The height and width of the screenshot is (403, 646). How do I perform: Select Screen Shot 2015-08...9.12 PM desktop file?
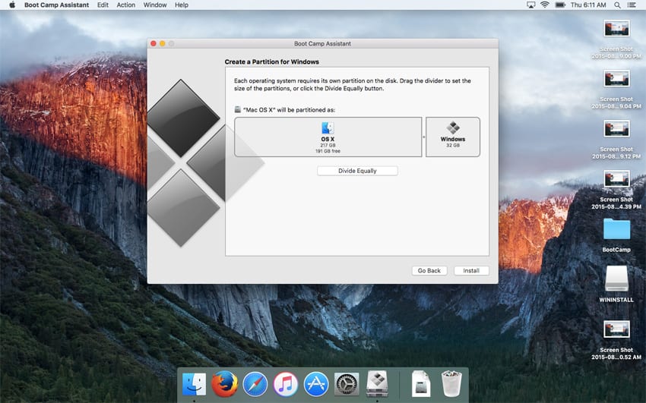pos(616,140)
